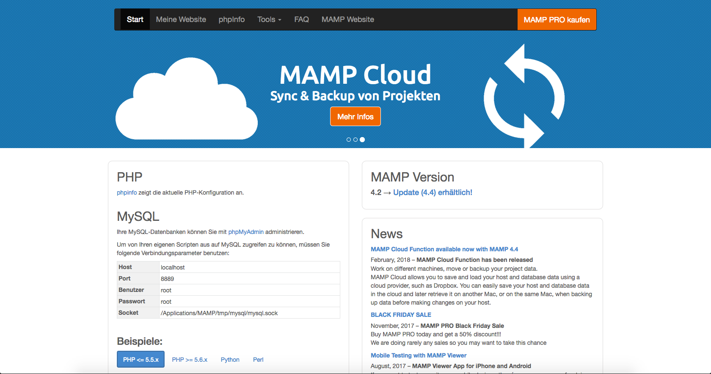The width and height of the screenshot is (711, 374).
Task: Click the Benutzer value root
Action: click(x=166, y=290)
